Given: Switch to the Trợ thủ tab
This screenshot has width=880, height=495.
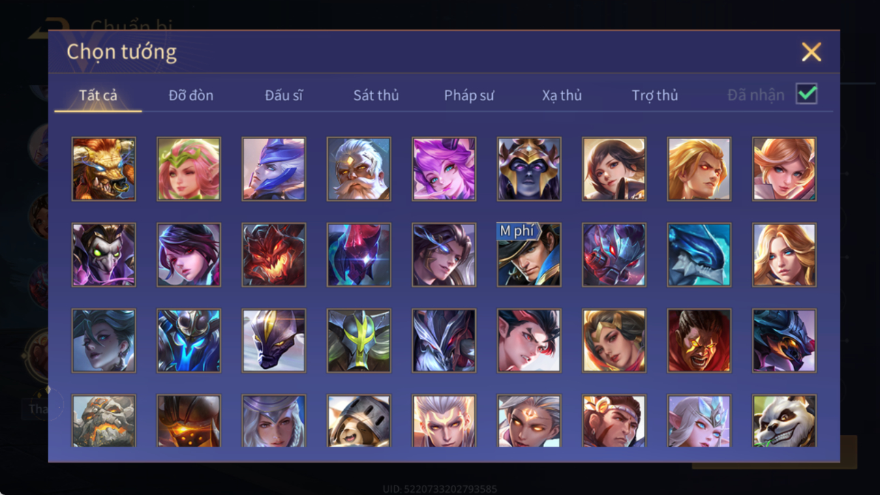Looking at the screenshot, I should tap(654, 95).
